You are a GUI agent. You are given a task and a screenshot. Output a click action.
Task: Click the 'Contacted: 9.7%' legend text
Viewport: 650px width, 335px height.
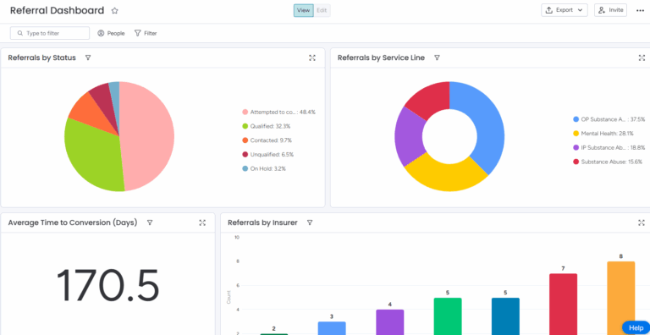271,140
